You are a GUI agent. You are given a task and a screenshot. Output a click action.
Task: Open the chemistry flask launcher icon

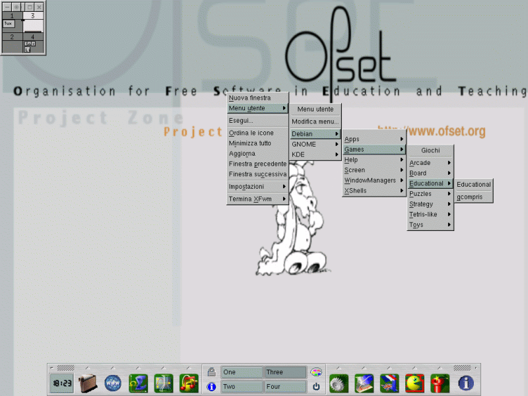tap(164, 383)
